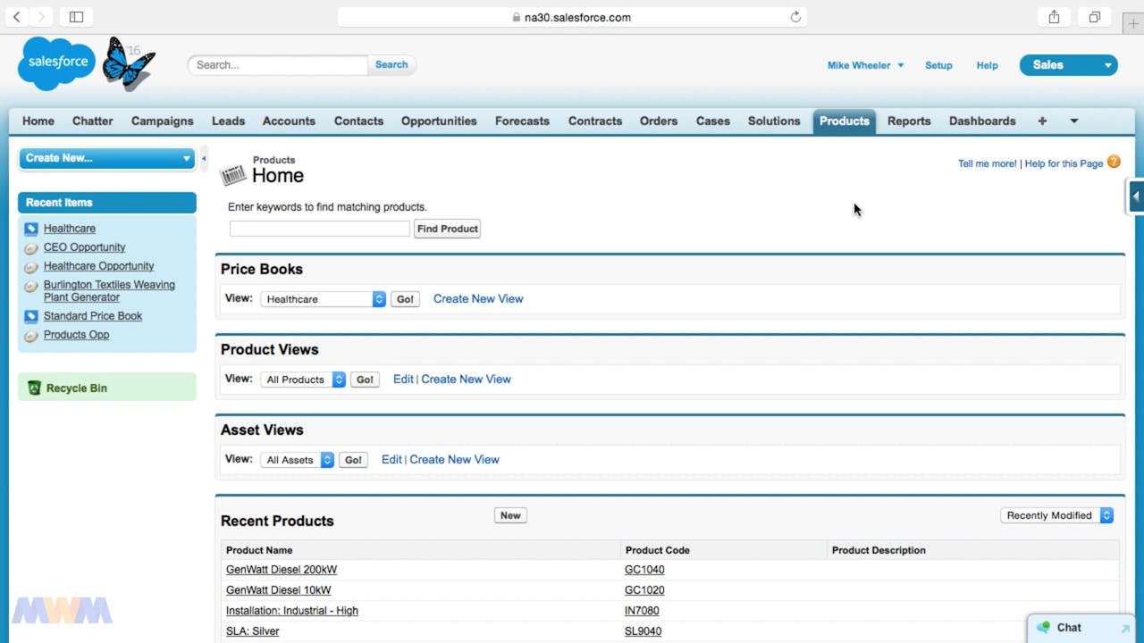Screen dimensions: 1144x643
Task: Open the Campaigns tab
Action: 162,121
